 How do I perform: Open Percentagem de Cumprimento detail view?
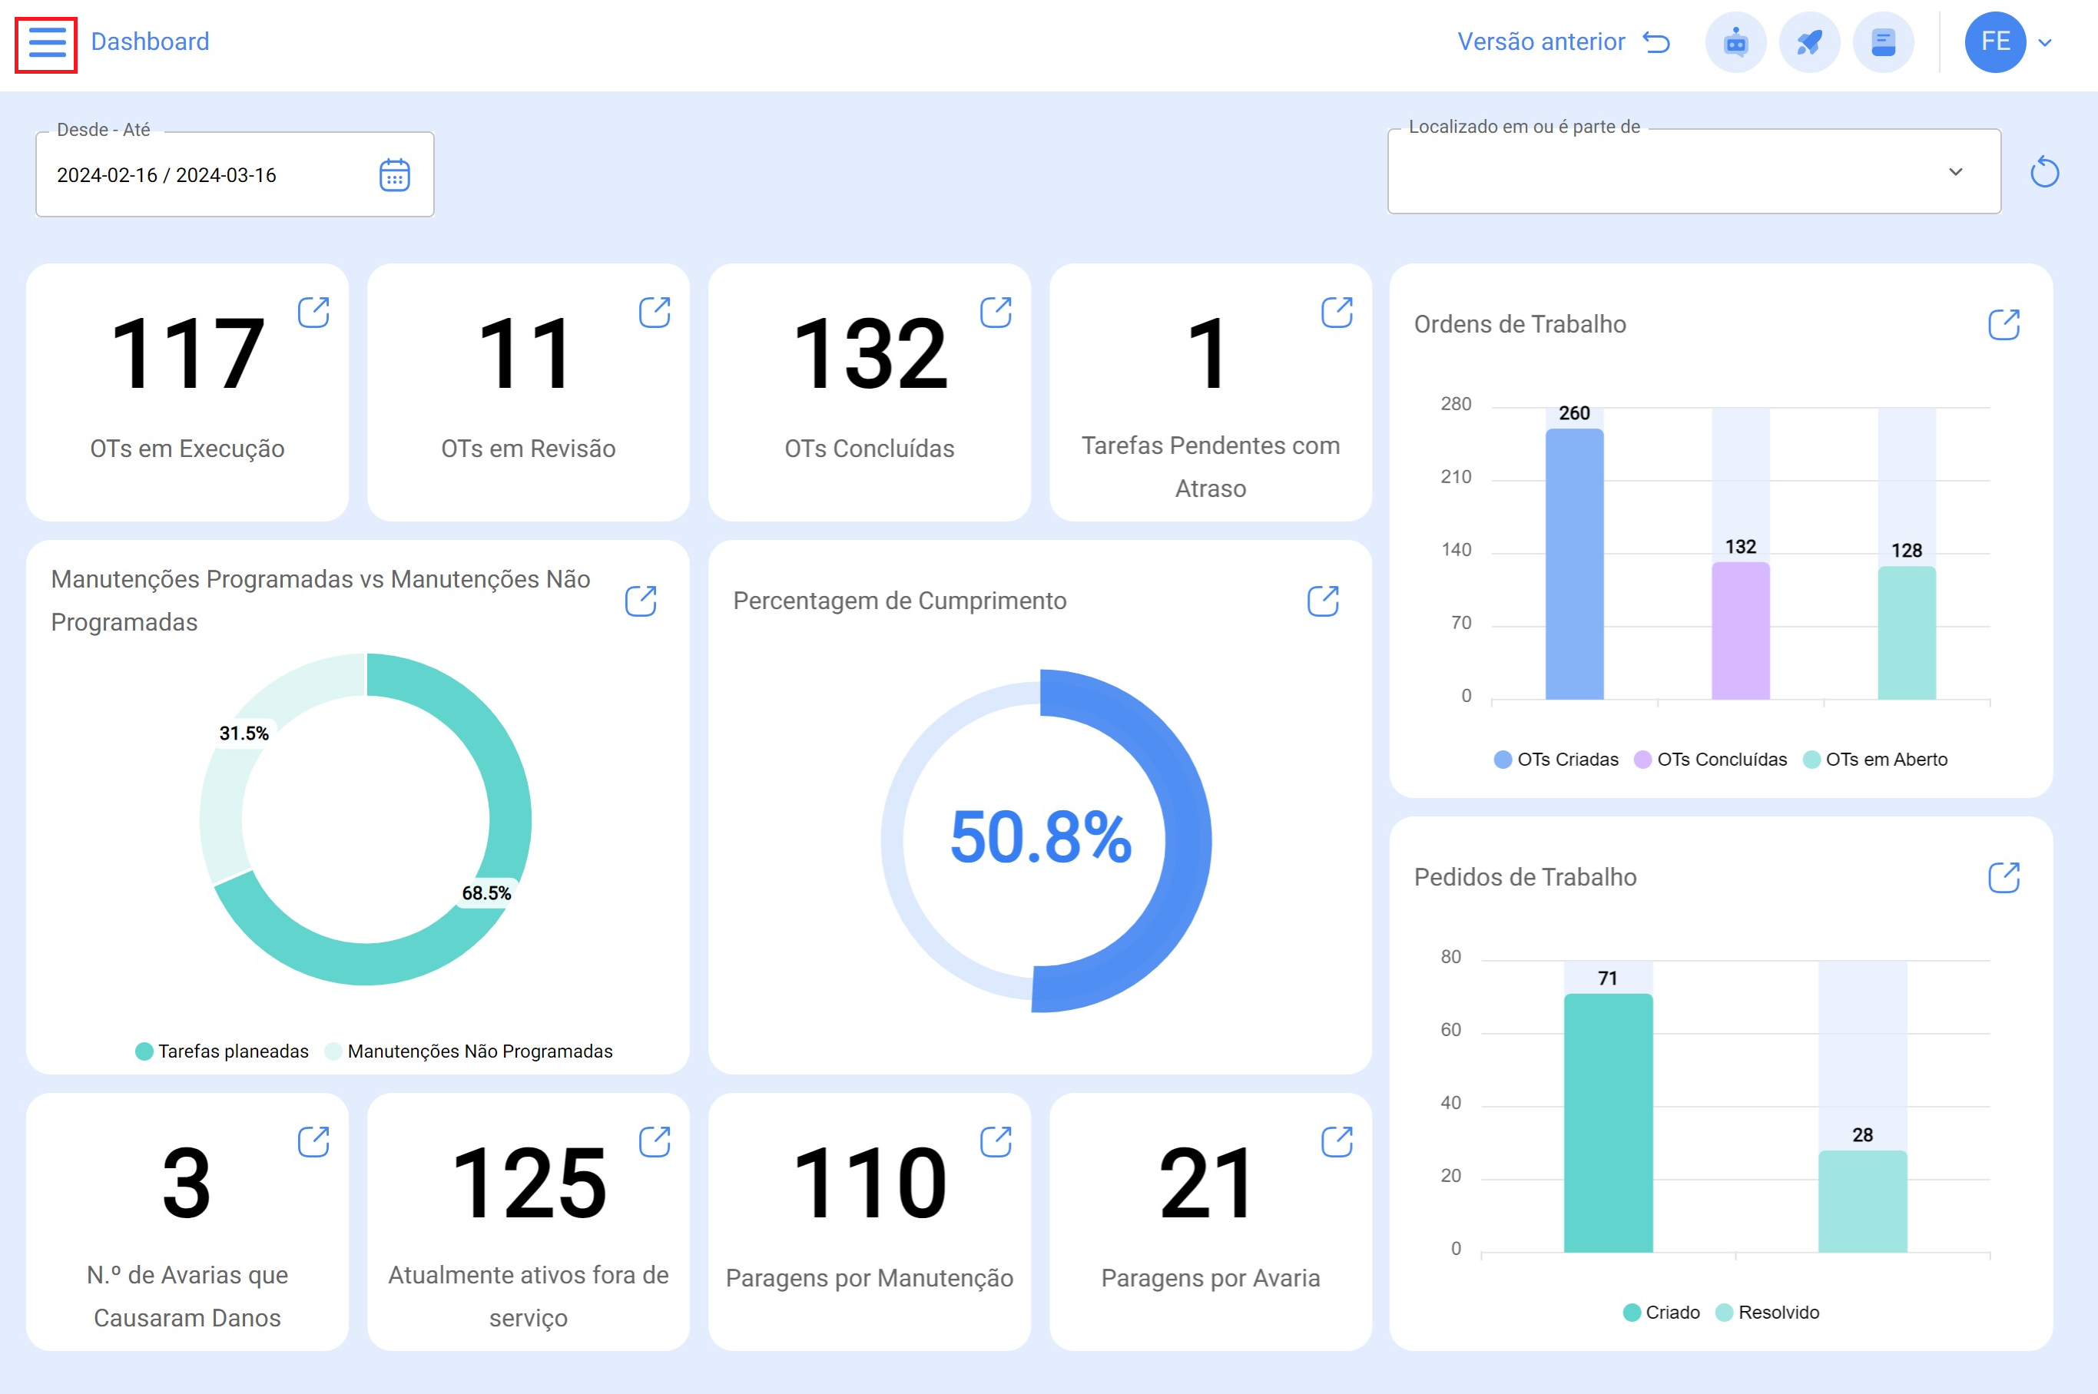coord(1323,601)
